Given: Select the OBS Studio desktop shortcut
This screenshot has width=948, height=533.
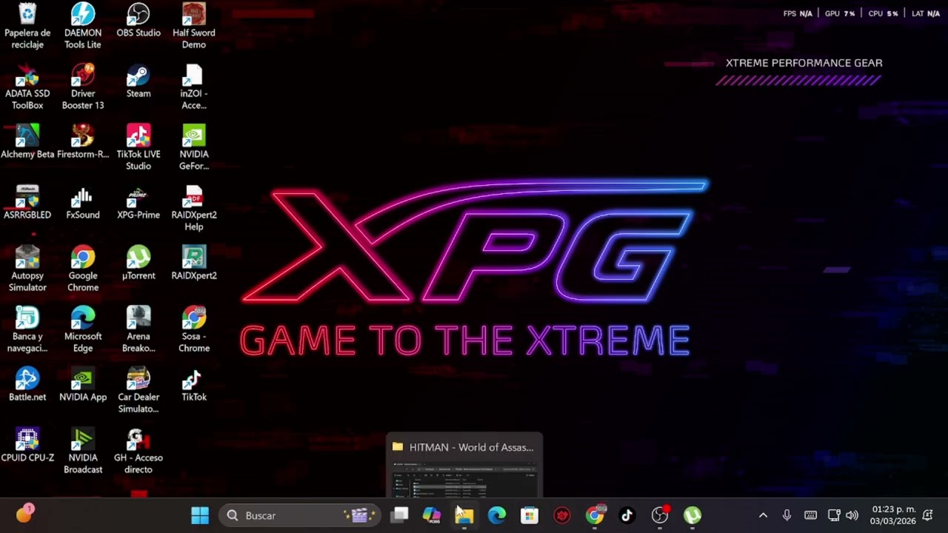Looking at the screenshot, I should click(138, 20).
